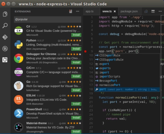Select the Extensions view icon
The height and width of the screenshot is (134, 164).
5,60
